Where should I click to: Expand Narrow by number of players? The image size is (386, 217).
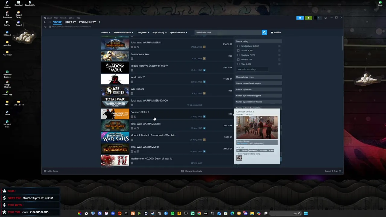click(258, 83)
